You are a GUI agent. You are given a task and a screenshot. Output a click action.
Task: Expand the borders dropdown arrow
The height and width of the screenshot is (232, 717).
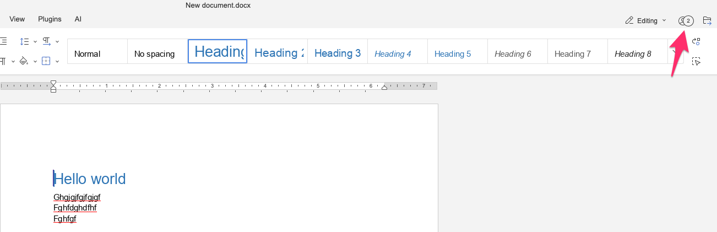tap(57, 61)
